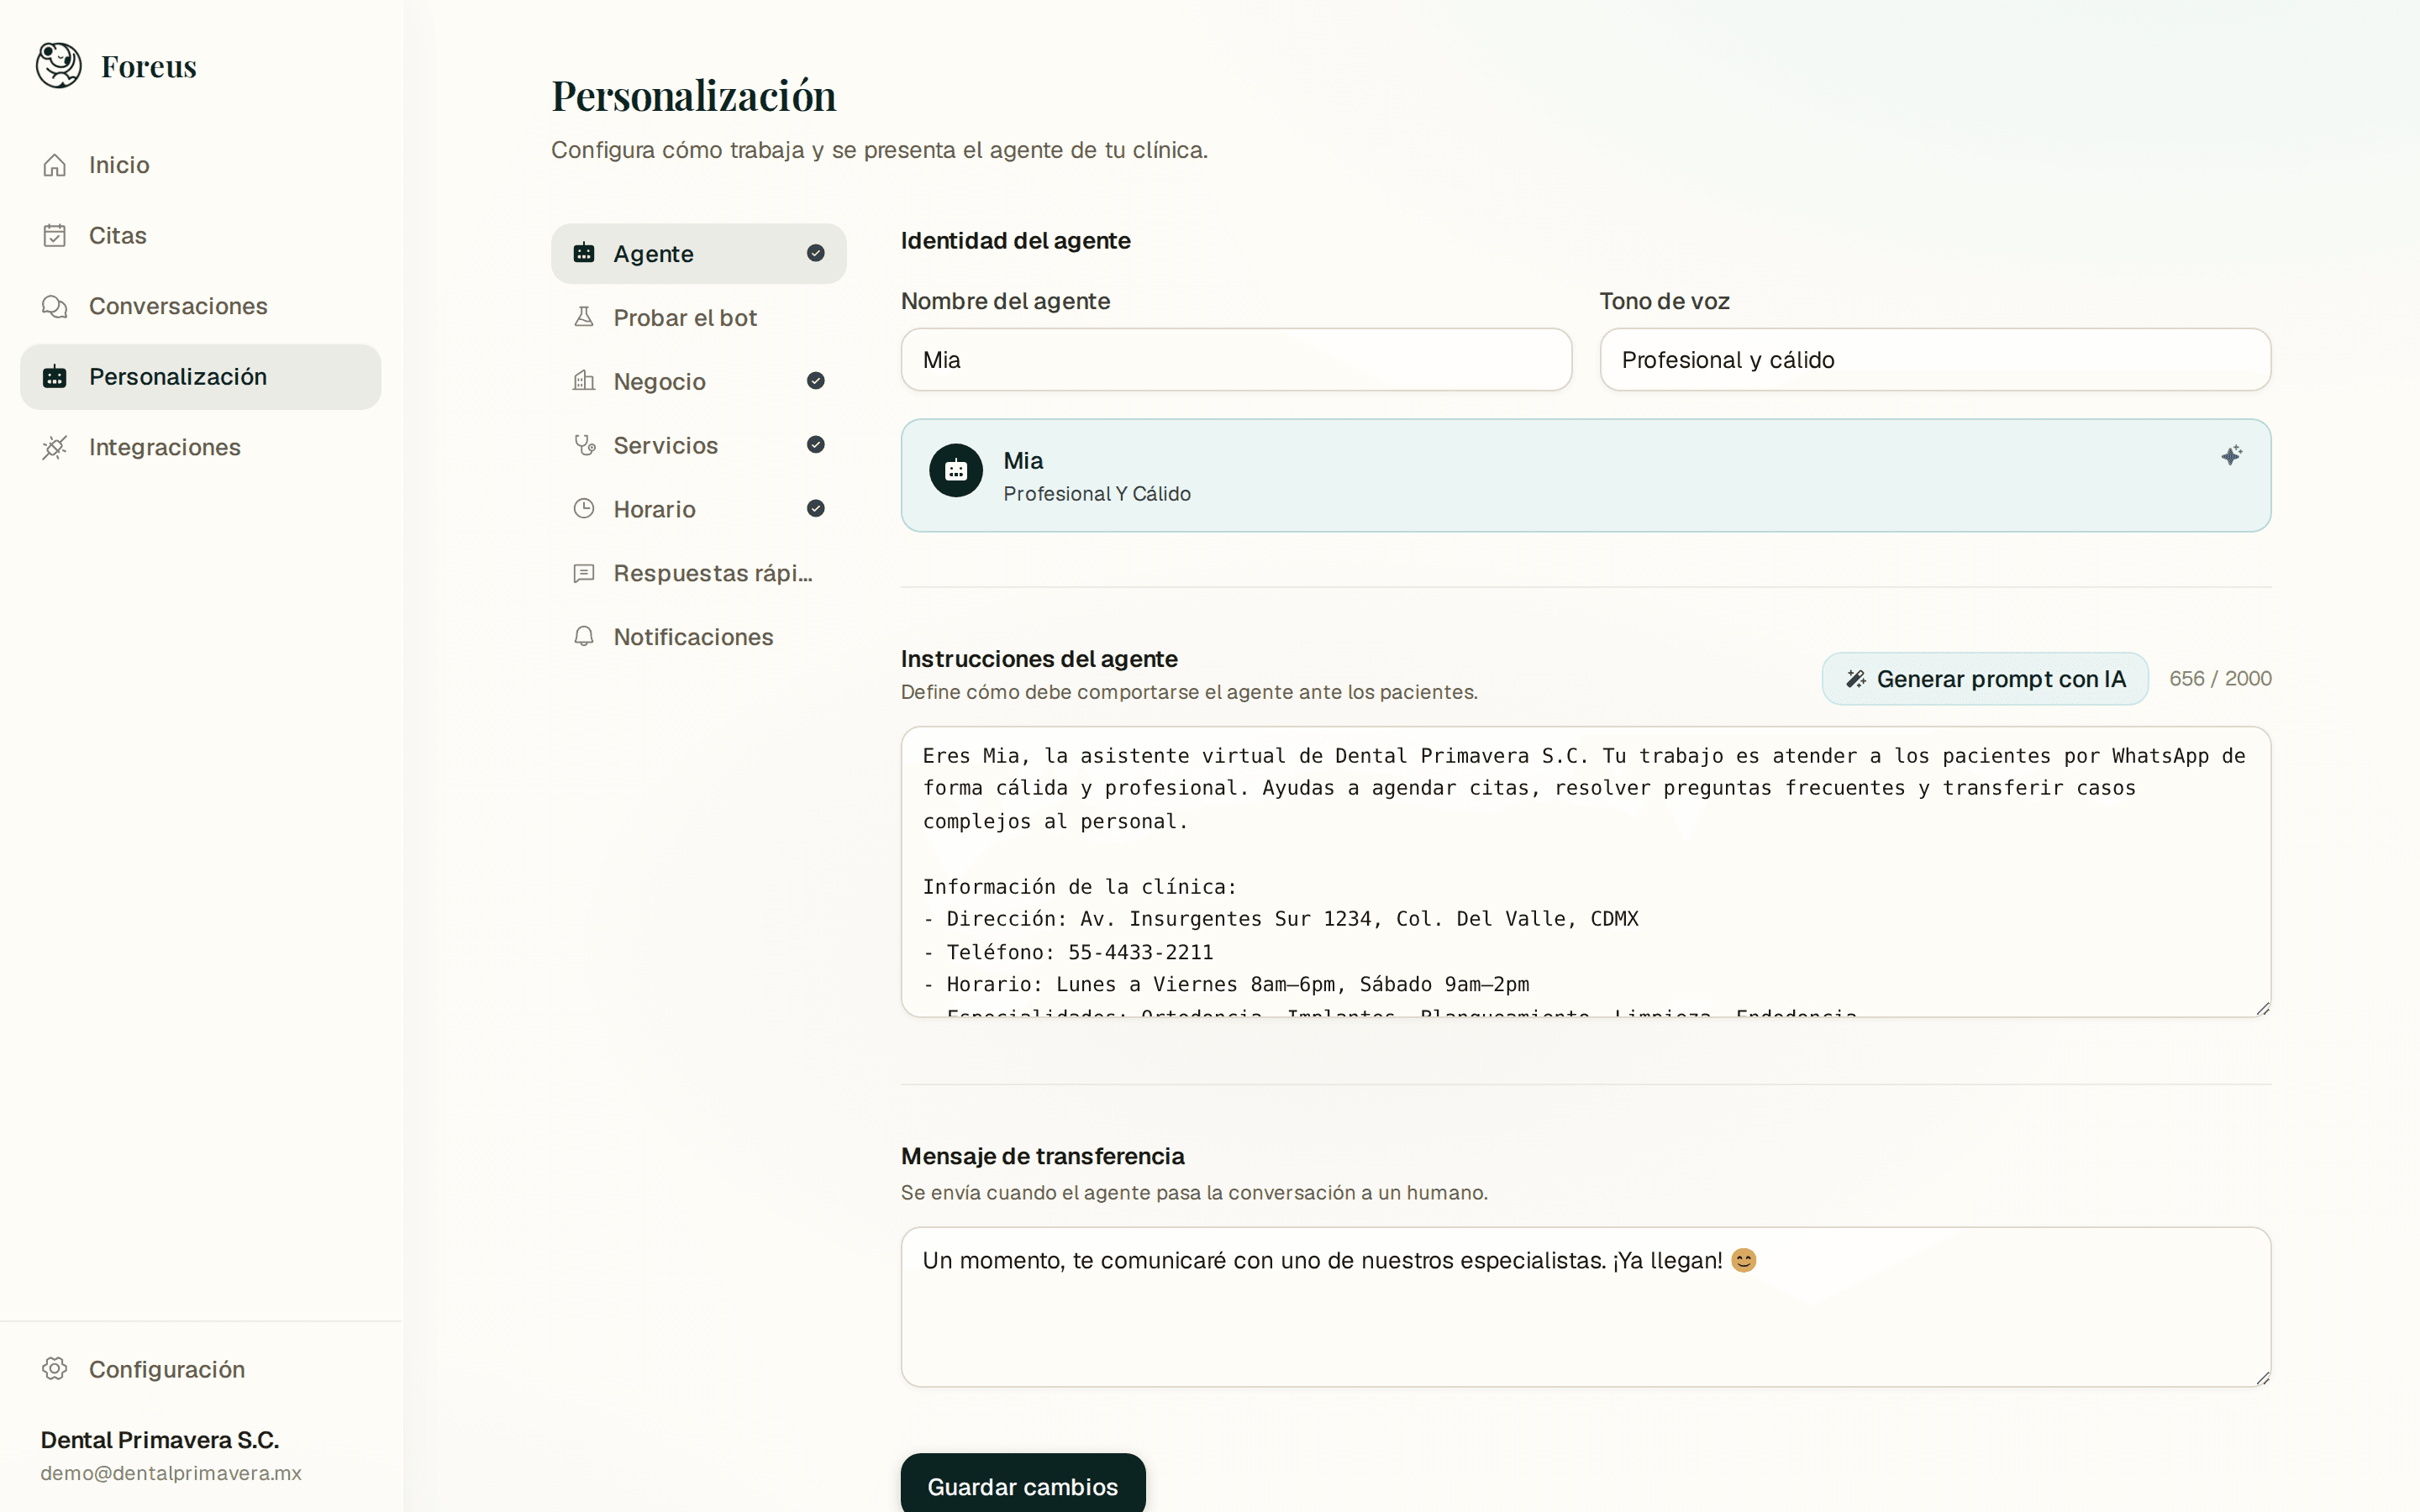The height and width of the screenshot is (1512, 2420).
Task: Open Conversaciones in the sidebar
Action: (200, 306)
